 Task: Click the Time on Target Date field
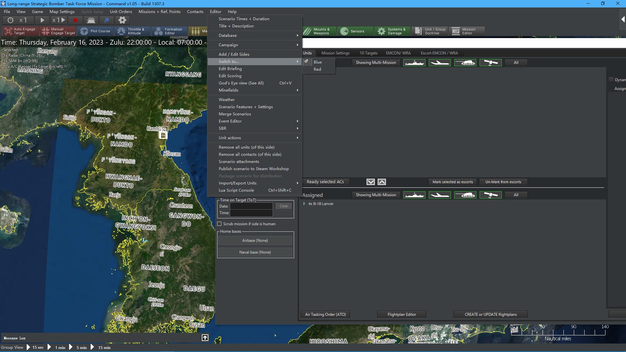point(251,206)
